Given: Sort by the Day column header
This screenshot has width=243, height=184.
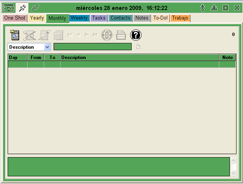Looking at the screenshot, I should pyautogui.click(x=18, y=58).
